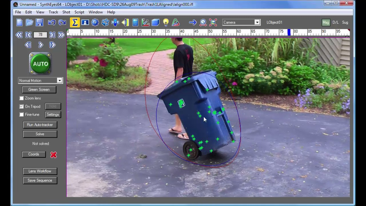366x206 pixels.
Task: Open the feature gear icon room
Action: coord(95,22)
